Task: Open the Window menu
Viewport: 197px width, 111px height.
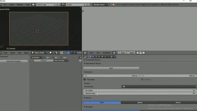Action: (x=20, y=5)
